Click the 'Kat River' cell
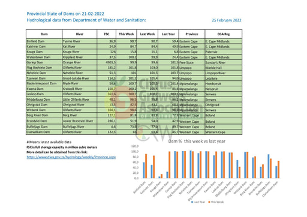 [x=80, y=46]
